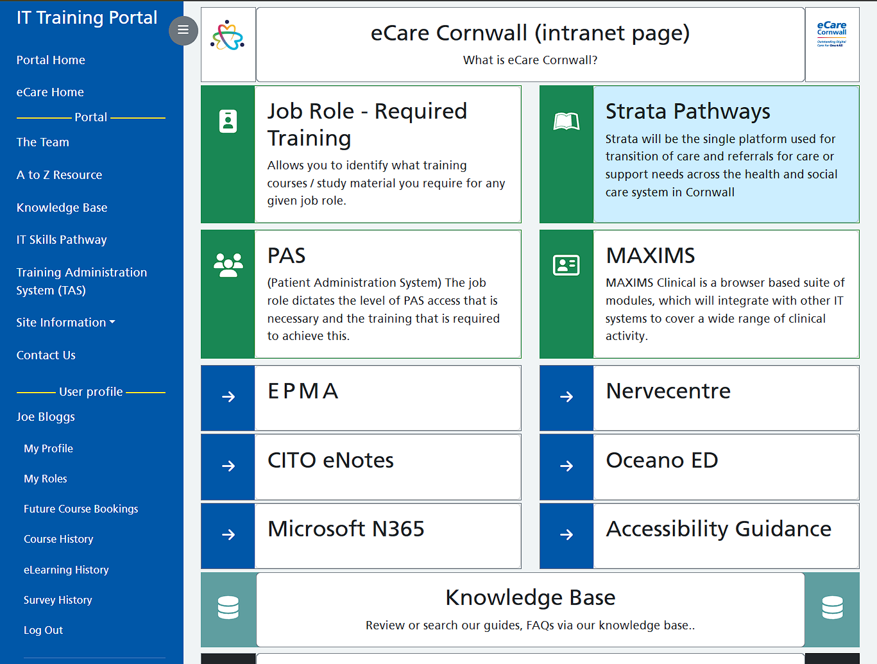The height and width of the screenshot is (664, 877).
Task: Click 'Review or search our guides' description text
Action: 530,626
